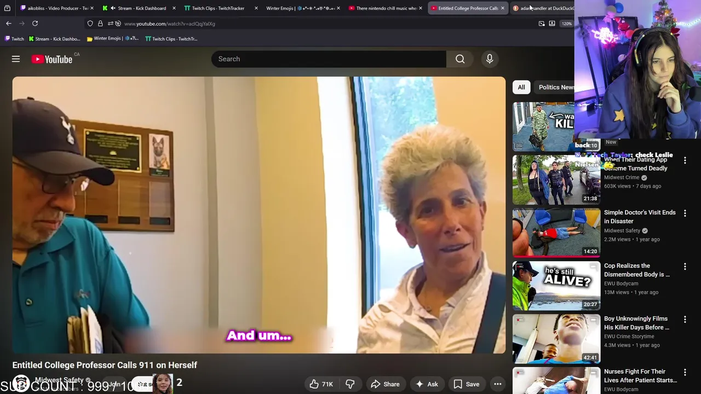Screen dimensions: 701x394
Task: Select the All filter chip
Action: tap(521, 87)
